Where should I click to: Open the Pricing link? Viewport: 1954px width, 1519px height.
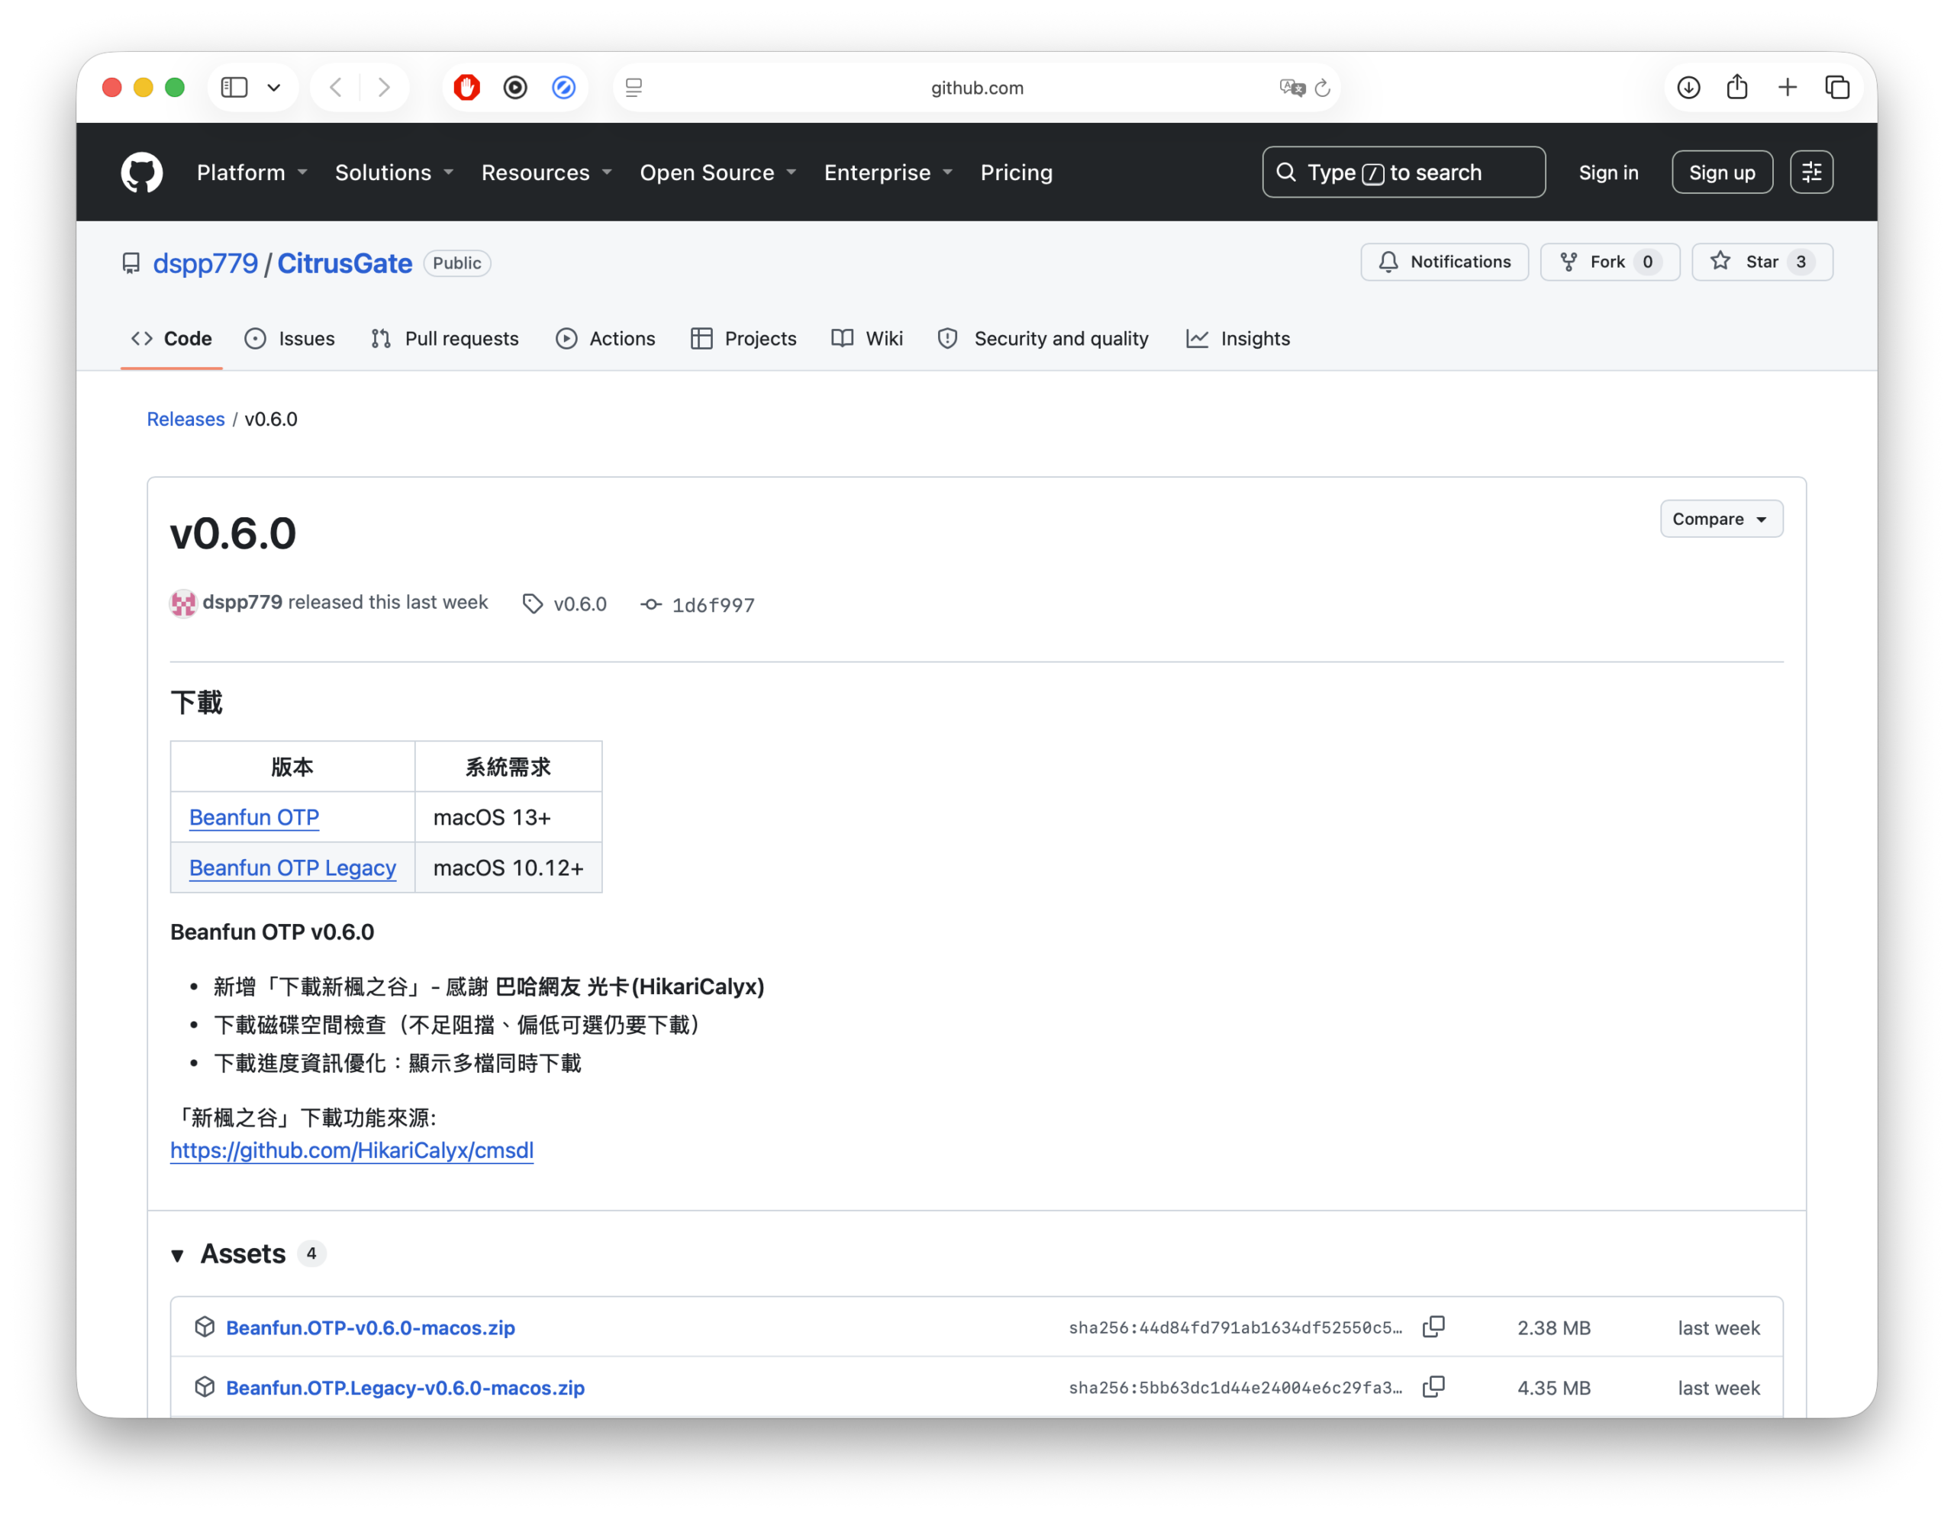[x=1017, y=172]
